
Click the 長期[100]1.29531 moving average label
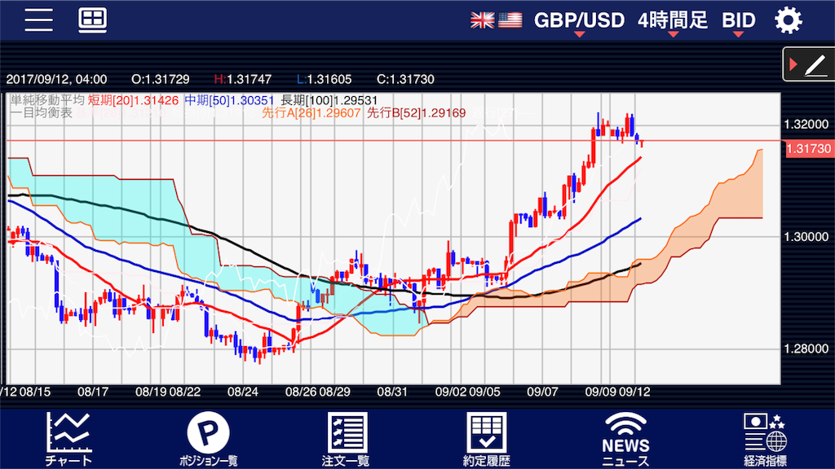coord(329,100)
